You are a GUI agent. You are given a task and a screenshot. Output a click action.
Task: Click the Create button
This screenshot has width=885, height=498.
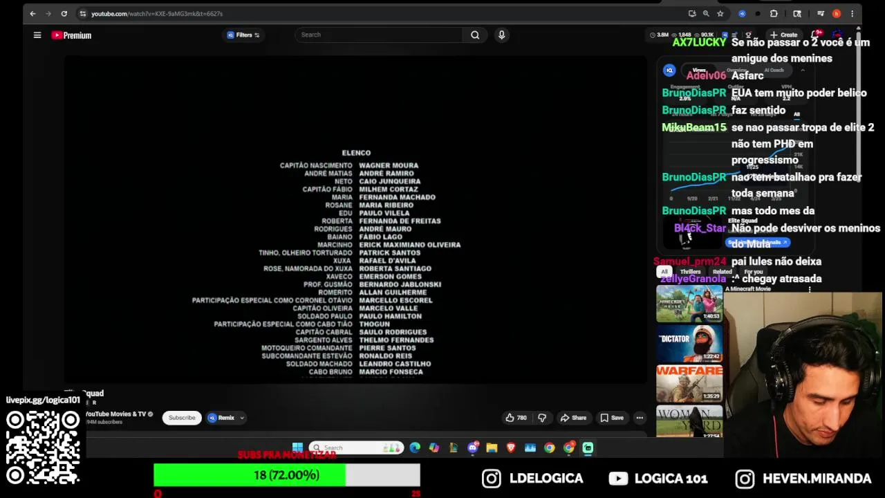783,35
